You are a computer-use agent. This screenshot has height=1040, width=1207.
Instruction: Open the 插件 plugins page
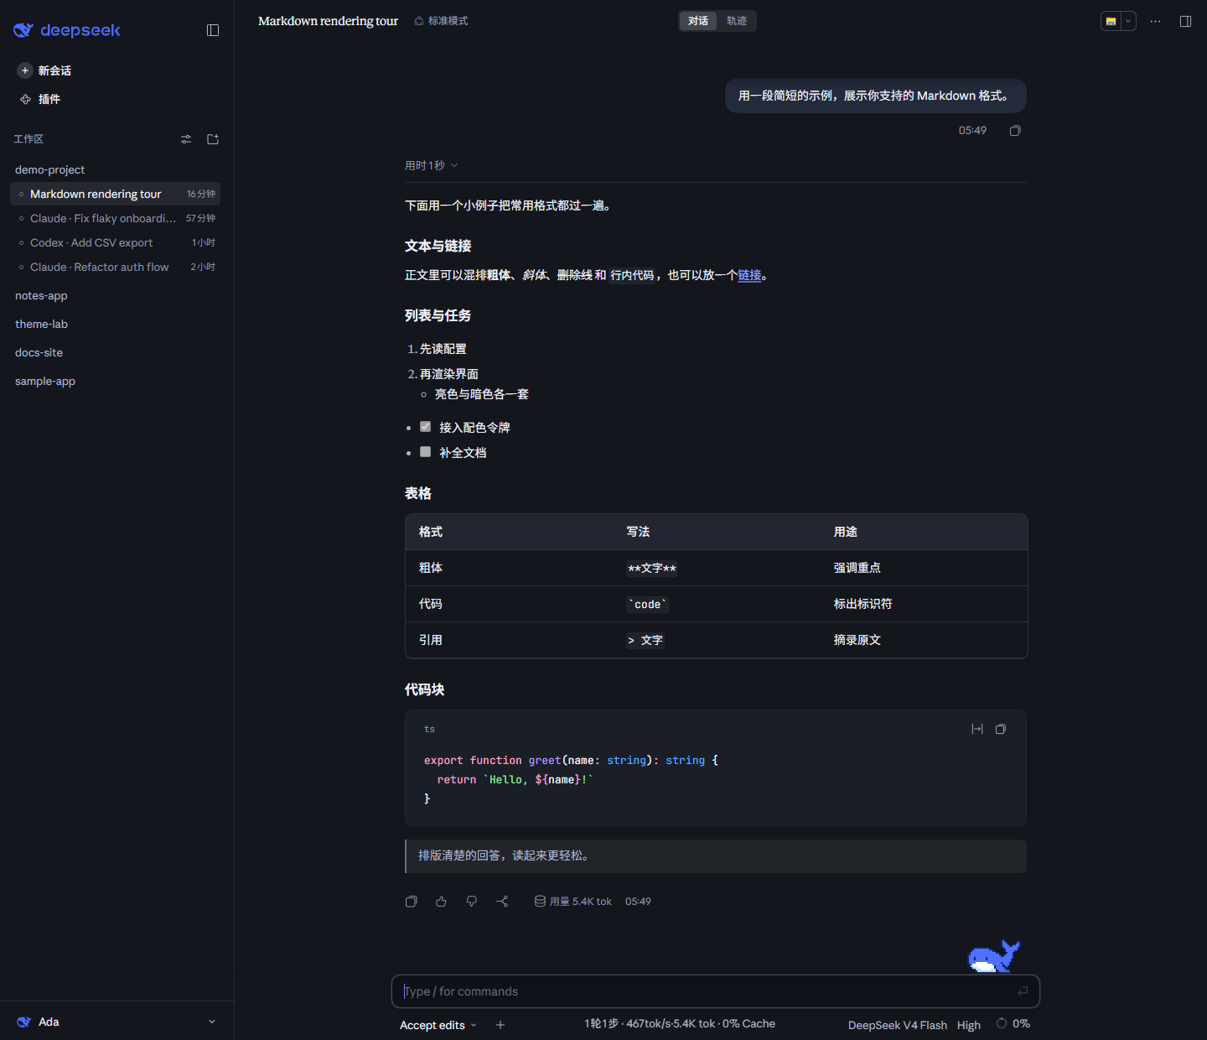pyautogui.click(x=40, y=99)
